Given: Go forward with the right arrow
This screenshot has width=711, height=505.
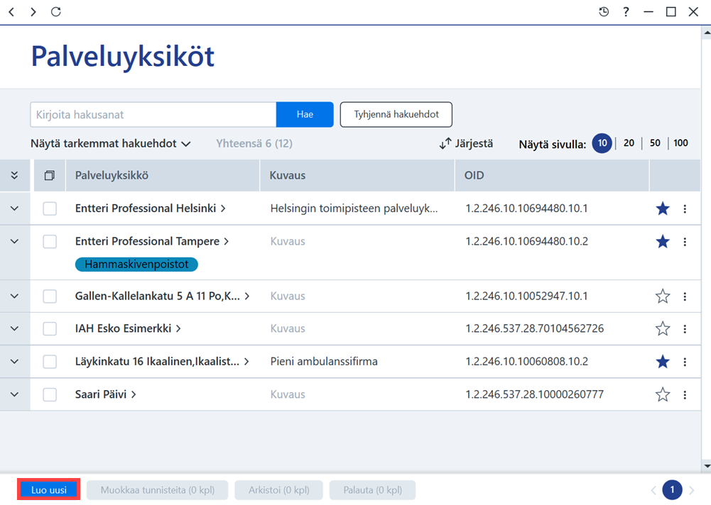Looking at the screenshot, I should (x=33, y=12).
